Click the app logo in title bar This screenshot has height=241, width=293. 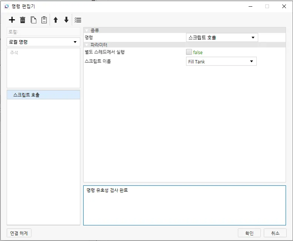coord(6,6)
